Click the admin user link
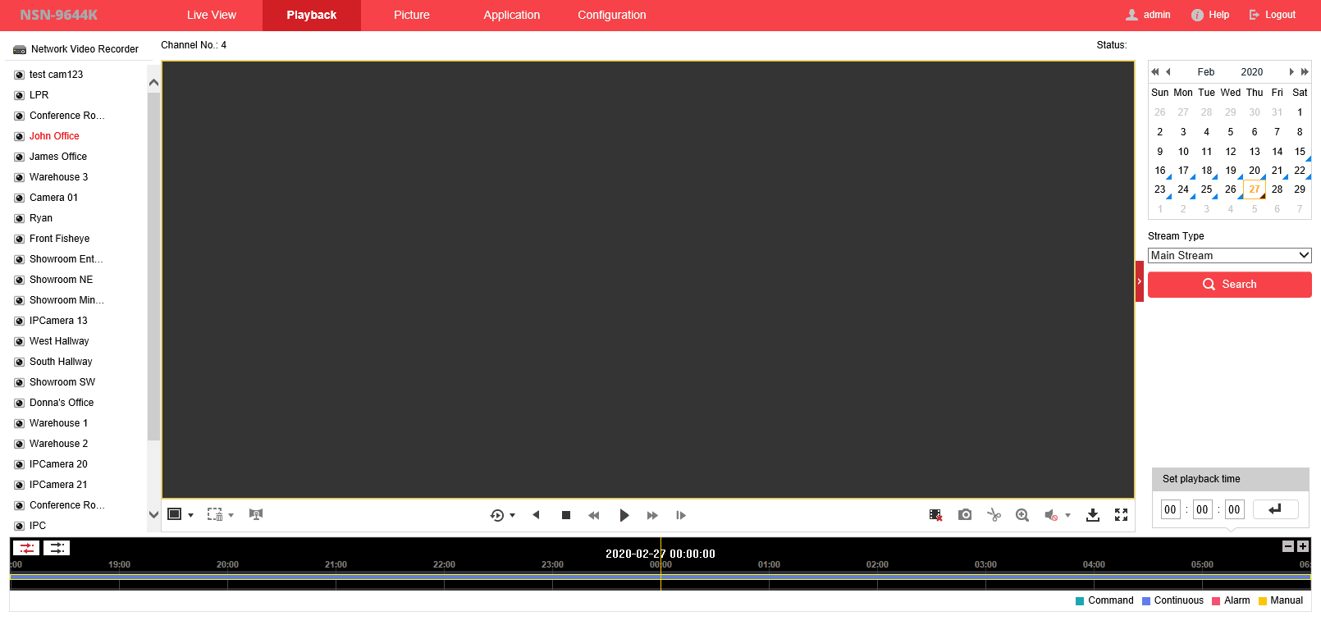Viewport: 1321px width, 625px height. [1148, 15]
